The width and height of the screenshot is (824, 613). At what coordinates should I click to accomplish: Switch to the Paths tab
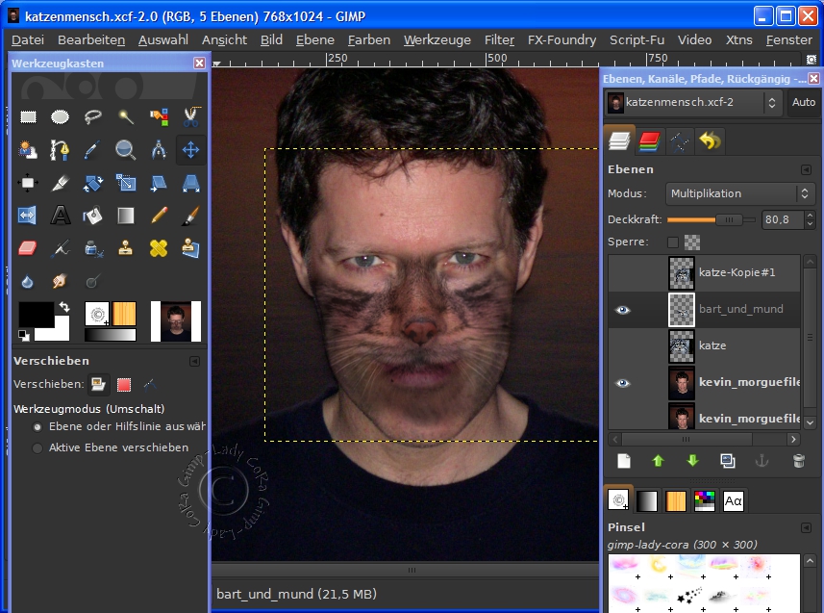pos(680,141)
